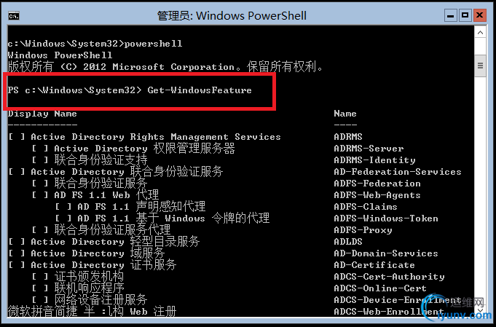Toggle the 证书颁发机构 checkbox
This screenshot has width=496, height=327.
pos(39,277)
